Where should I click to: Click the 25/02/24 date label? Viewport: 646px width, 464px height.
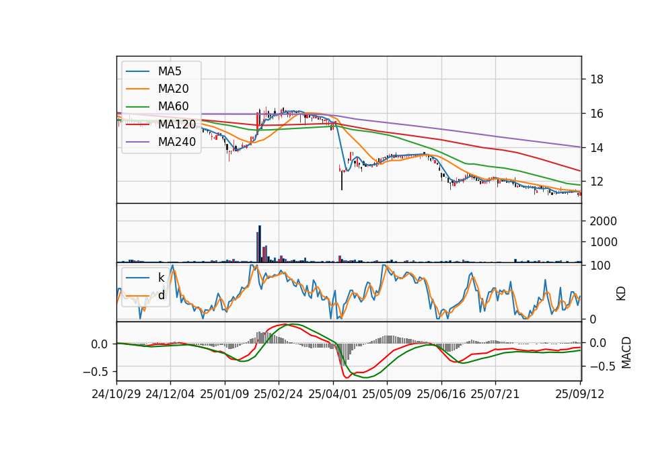(279, 394)
